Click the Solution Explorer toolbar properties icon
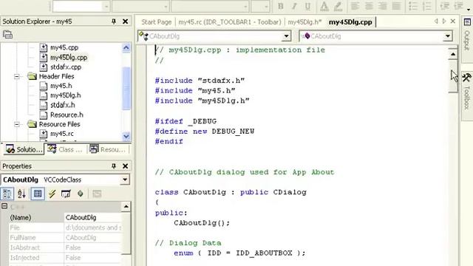Viewport: 473px width, 266px height. (7, 35)
